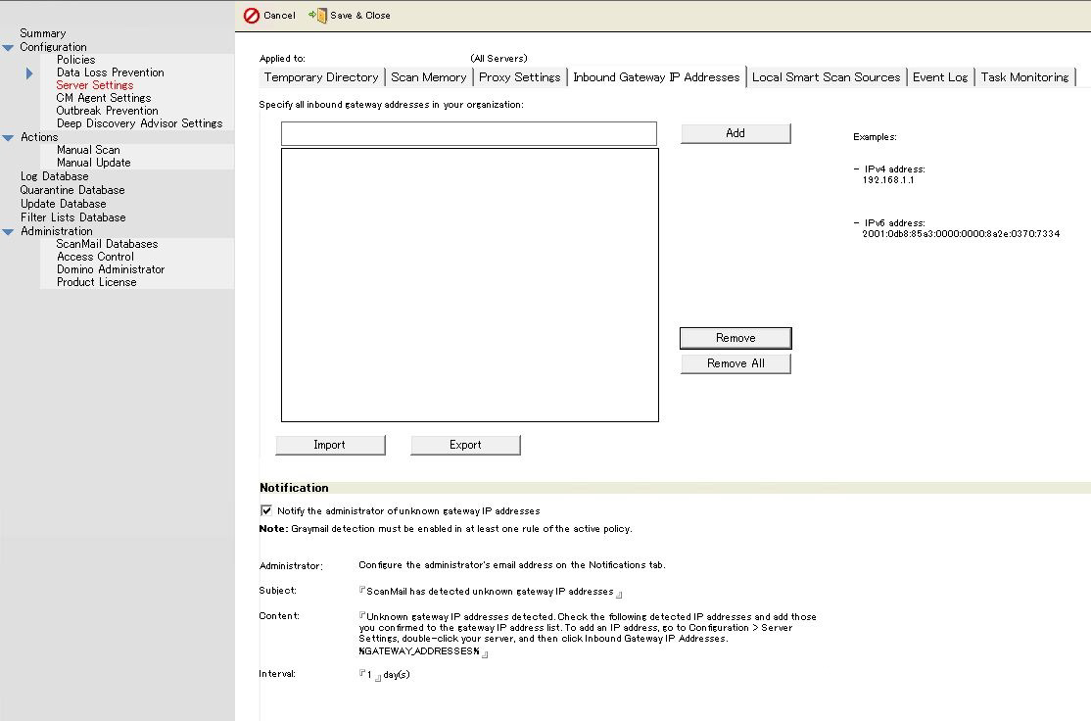Open the Event Log tab

[x=940, y=77]
